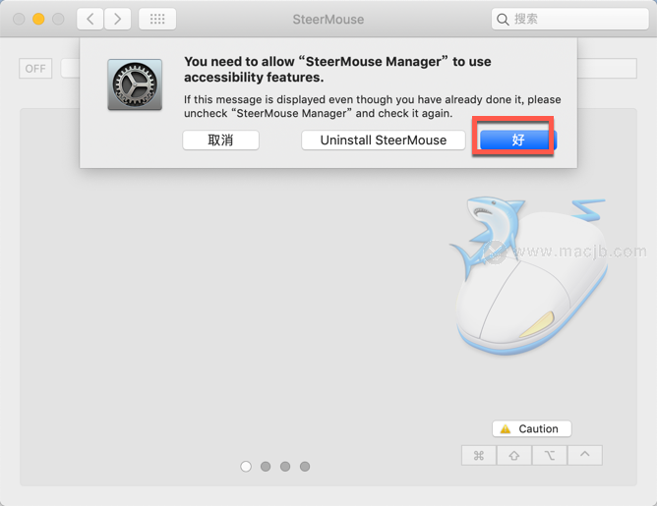Screen dimensions: 657x506
Task: Select the fourth page indicator dot
Action: [x=305, y=467]
